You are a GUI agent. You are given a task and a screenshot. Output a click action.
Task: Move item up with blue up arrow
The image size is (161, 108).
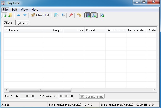click(x=19, y=15)
